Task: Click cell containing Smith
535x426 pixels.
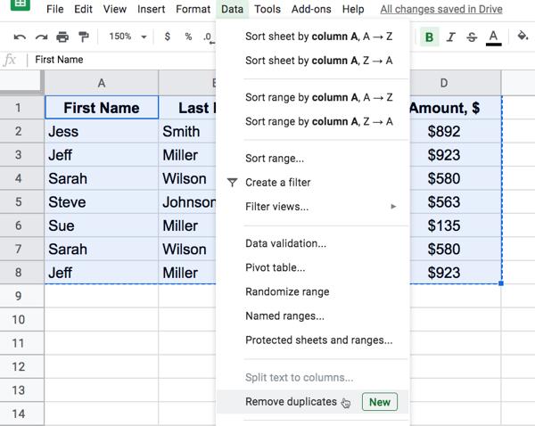Action: [x=187, y=131]
